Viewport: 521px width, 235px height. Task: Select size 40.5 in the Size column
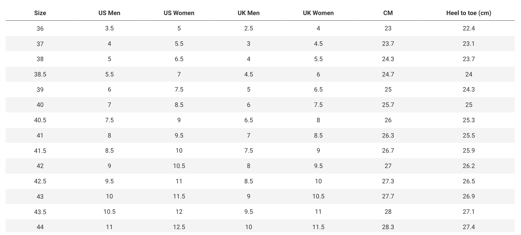click(40, 120)
